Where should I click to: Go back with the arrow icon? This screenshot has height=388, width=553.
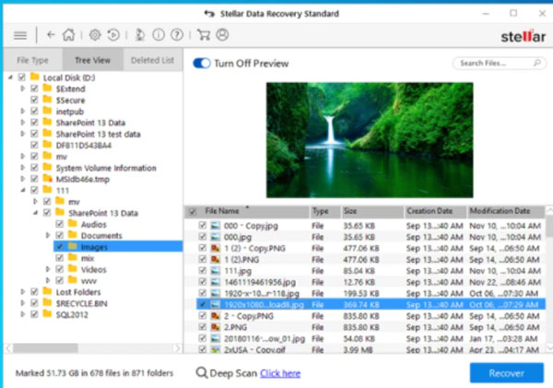pyautogui.click(x=51, y=35)
